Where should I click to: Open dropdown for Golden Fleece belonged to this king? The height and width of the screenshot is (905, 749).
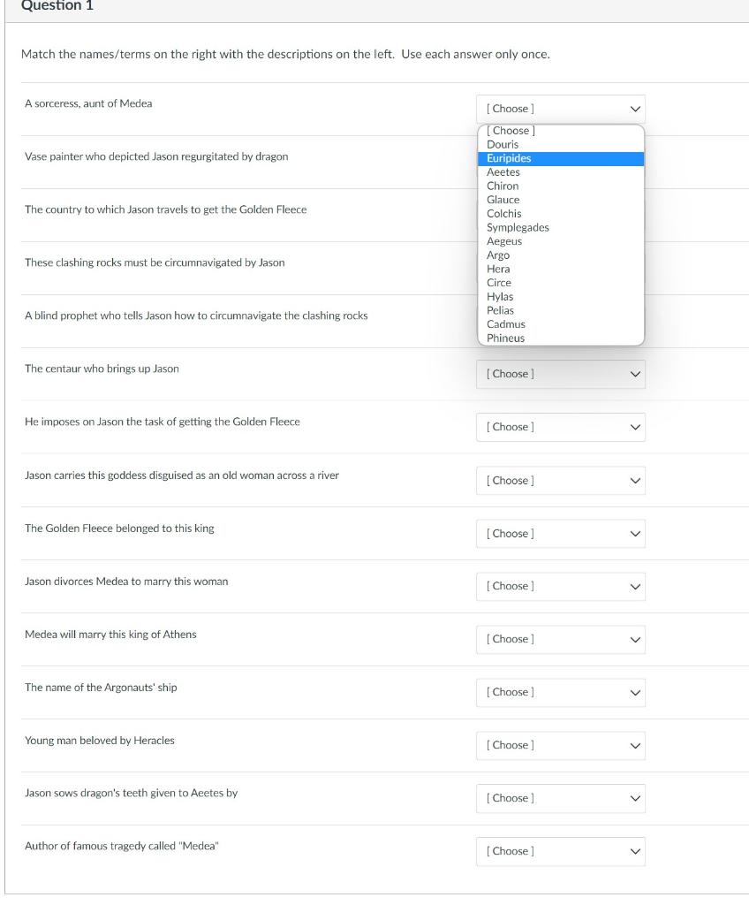[x=560, y=534]
